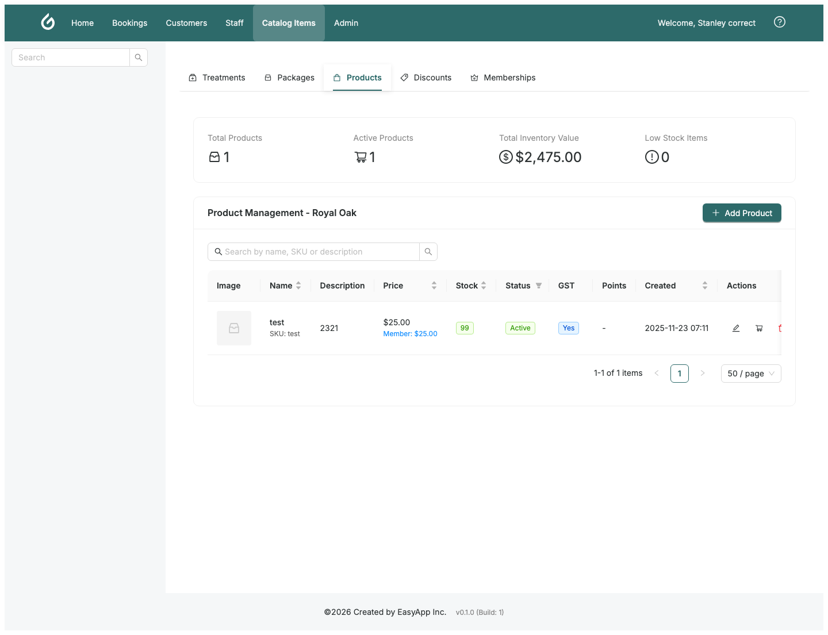Open the 50 / page size dropdown
Image resolution: width=828 pixels, height=635 pixels.
click(751, 374)
